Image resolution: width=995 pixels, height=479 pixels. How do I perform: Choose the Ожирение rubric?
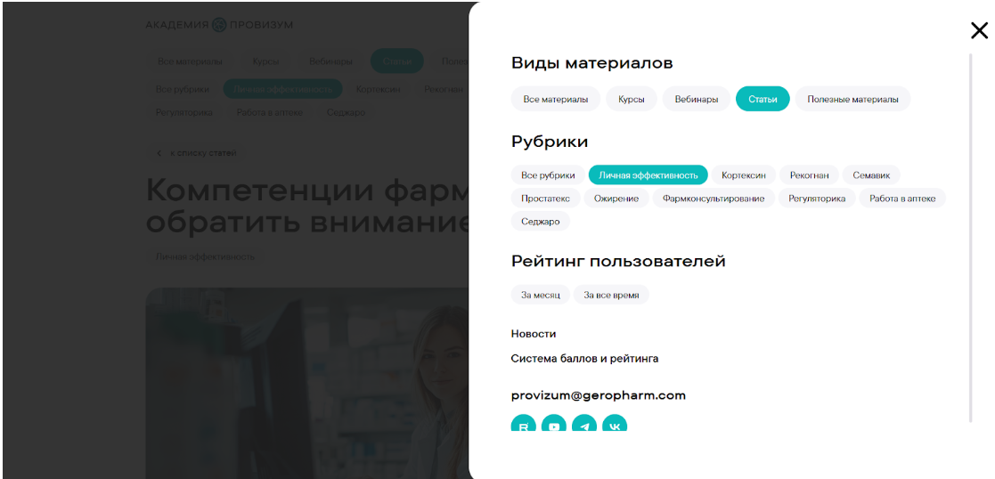tap(616, 198)
